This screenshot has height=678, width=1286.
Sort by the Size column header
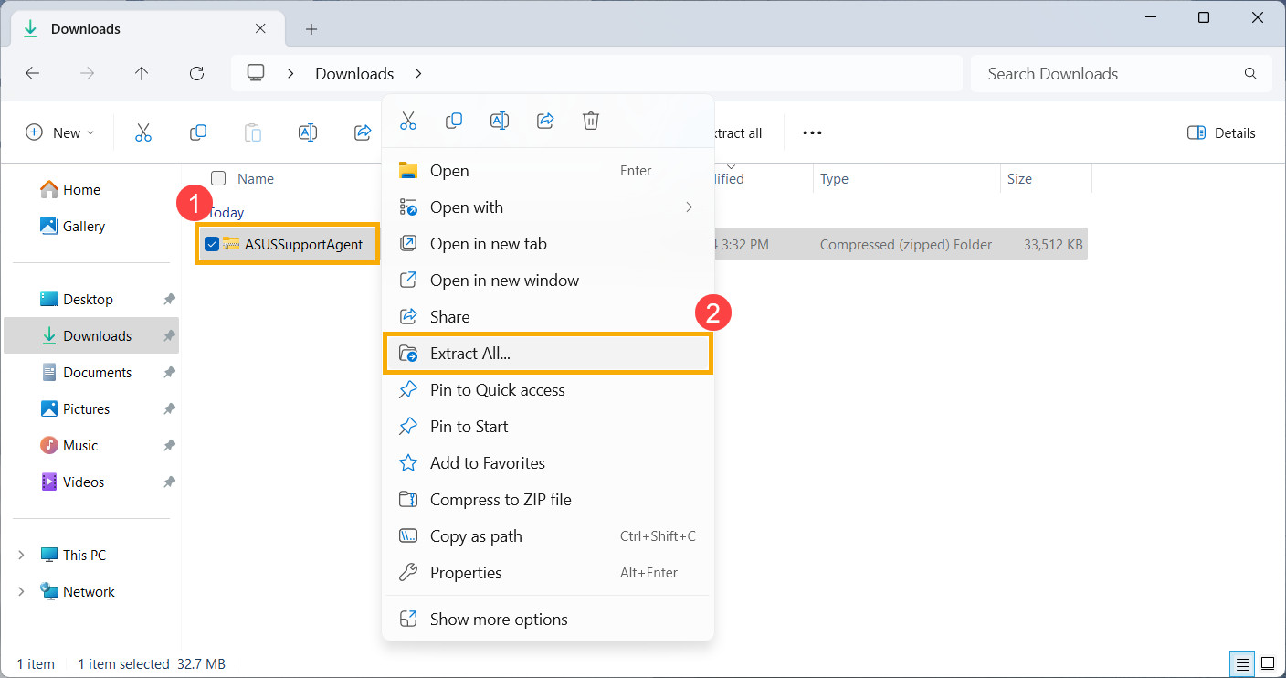click(1019, 179)
